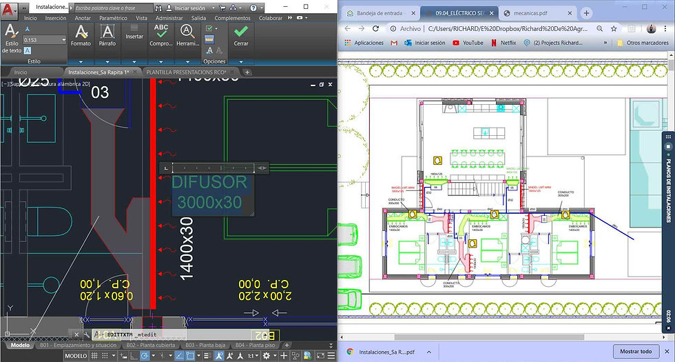Toggle the drawing grid display

[x=94, y=356]
